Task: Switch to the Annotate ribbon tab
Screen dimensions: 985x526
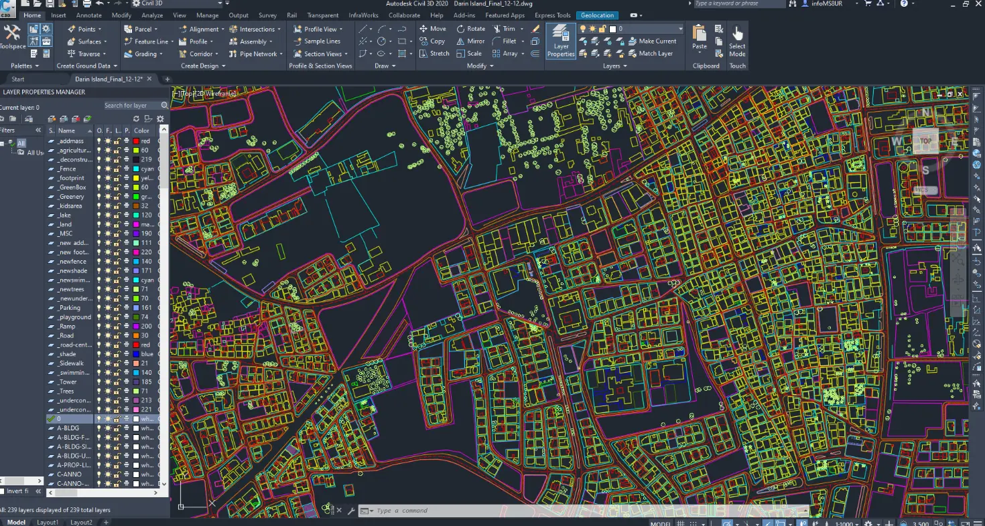Action: click(x=89, y=15)
